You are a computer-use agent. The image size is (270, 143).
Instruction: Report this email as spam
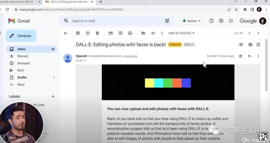coord(88,33)
